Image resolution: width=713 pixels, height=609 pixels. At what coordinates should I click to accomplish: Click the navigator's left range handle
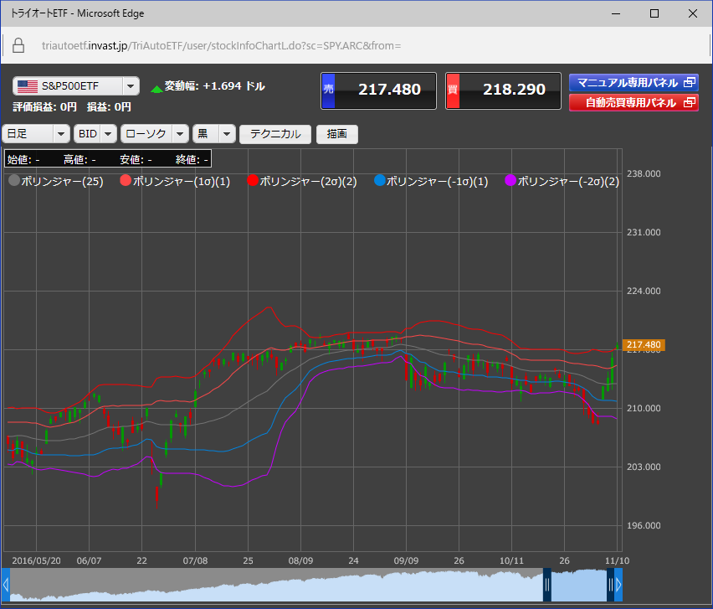[547, 585]
